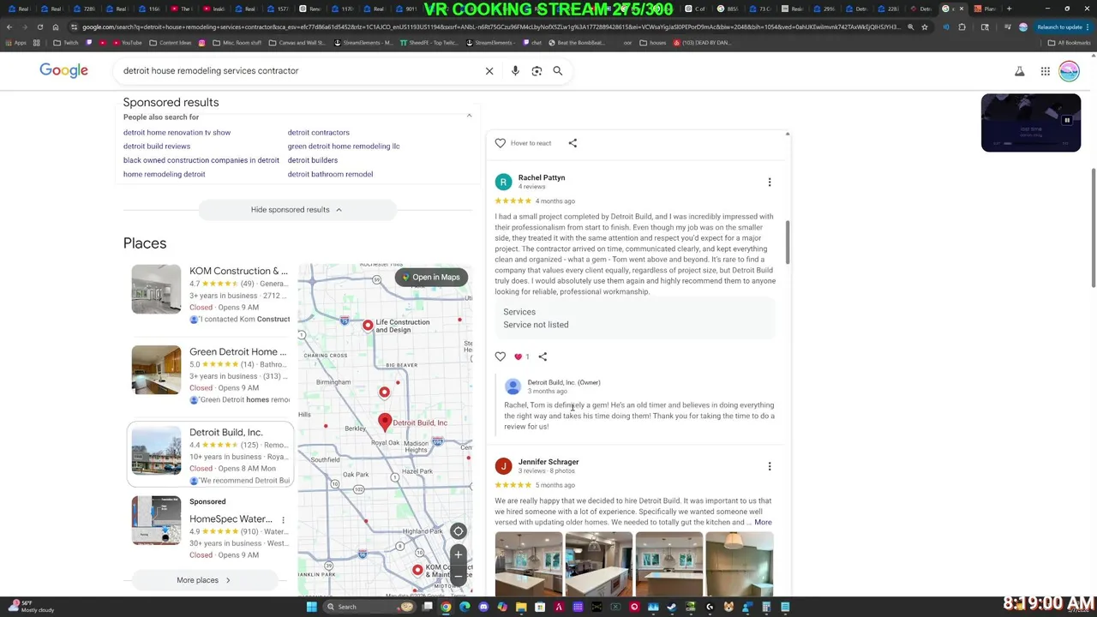
Task: Click the reviews panel scrollbar
Action: coord(787,243)
